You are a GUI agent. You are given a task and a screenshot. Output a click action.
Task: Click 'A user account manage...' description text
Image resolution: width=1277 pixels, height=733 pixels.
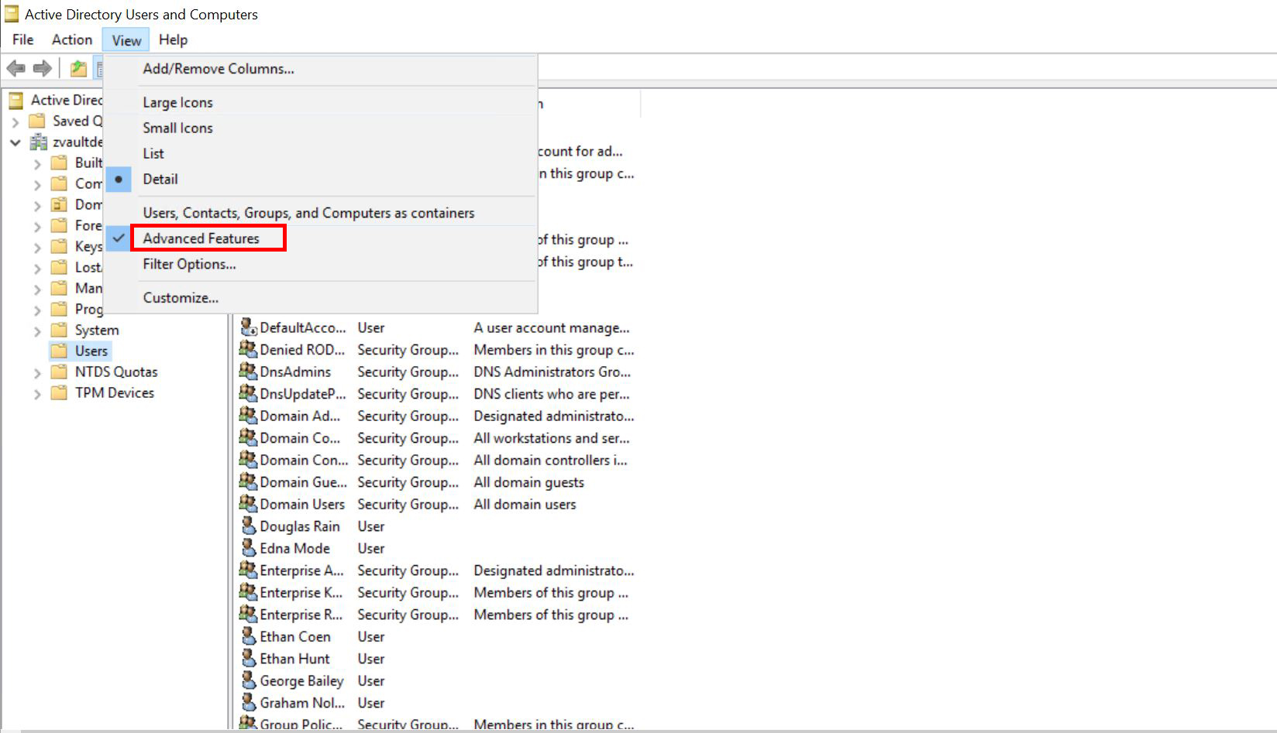click(552, 327)
